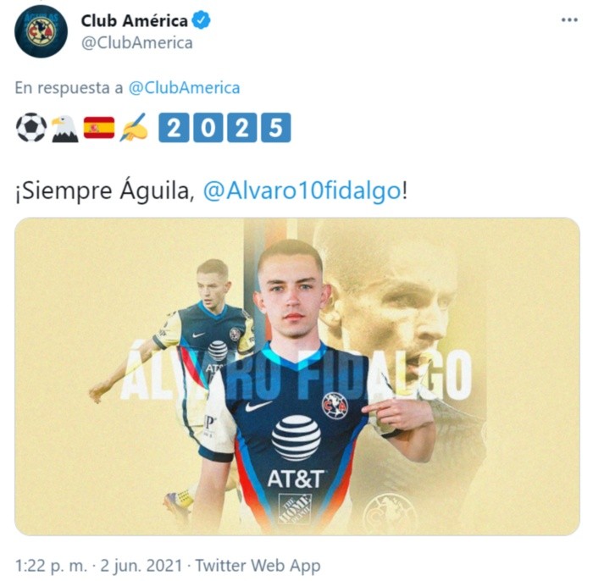Open the 1:22 p. m. timestamp
This screenshot has width=593, height=581.
pyautogui.click(x=51, y=566)
